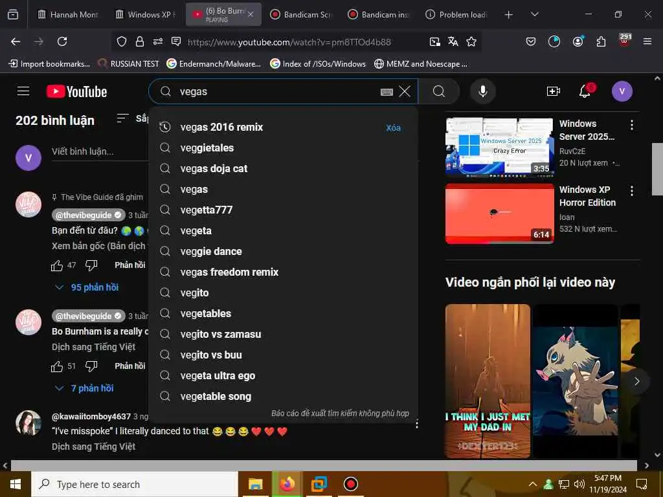Open Firefox application menu
The image size is (663, 497).
click(x=647, y=41)
